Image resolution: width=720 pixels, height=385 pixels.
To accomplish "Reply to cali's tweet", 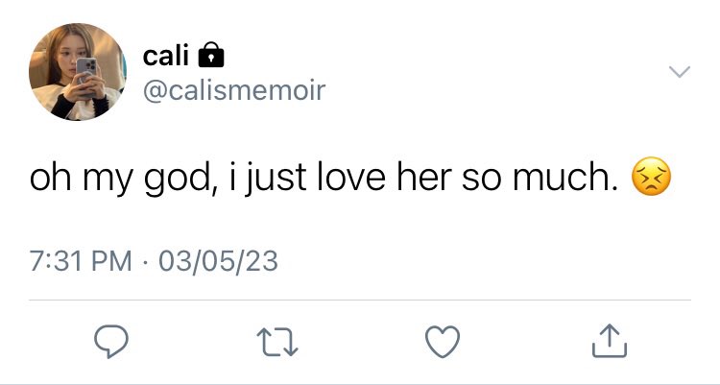I will (x=111, y=342).
